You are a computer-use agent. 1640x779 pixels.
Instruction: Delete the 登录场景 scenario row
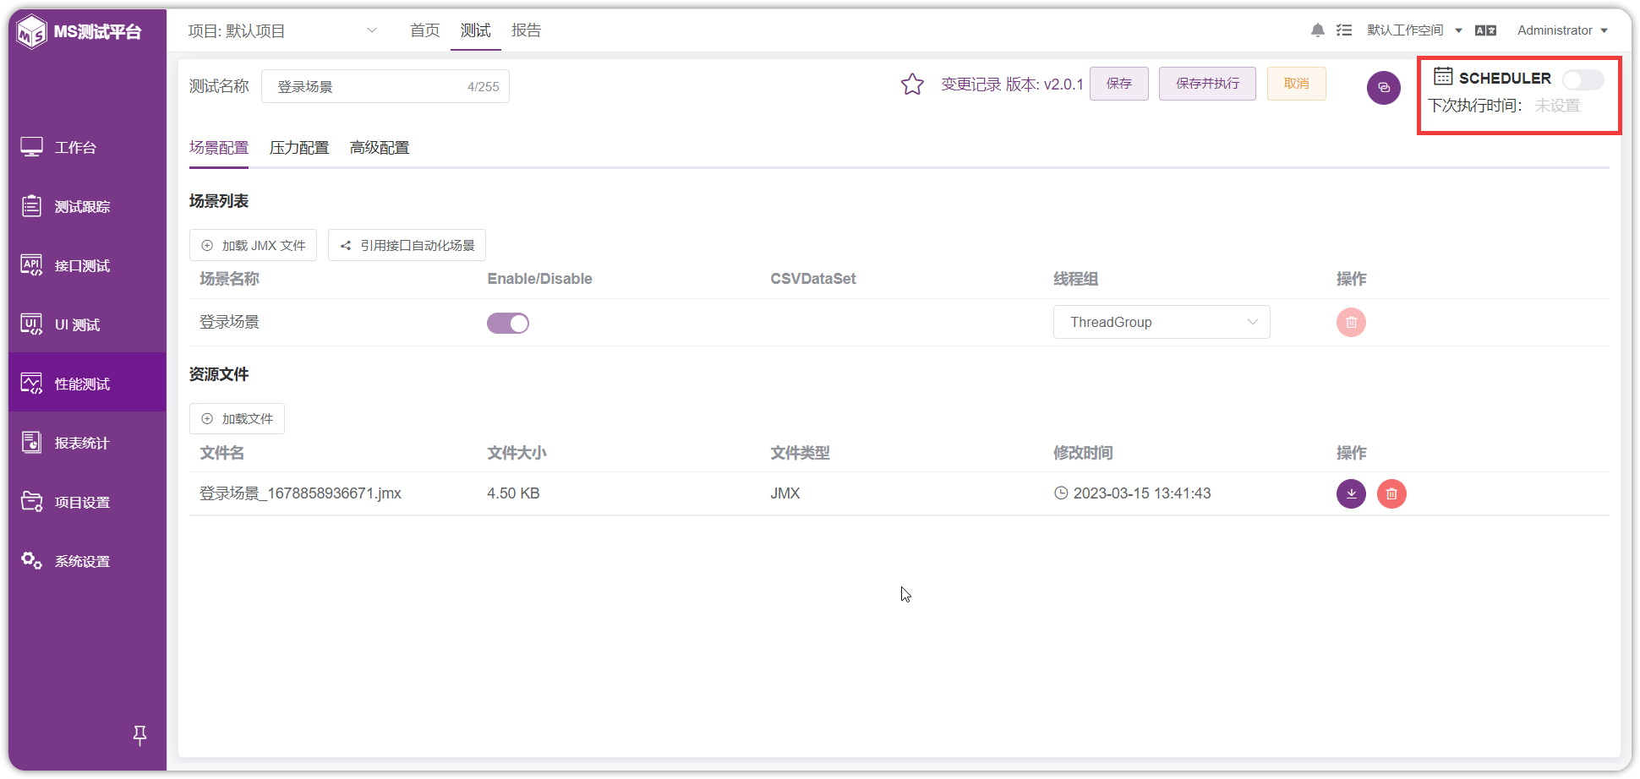coord(1351,322)
